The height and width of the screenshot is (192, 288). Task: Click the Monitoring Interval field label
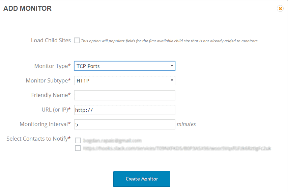click(x=45, y=124)
